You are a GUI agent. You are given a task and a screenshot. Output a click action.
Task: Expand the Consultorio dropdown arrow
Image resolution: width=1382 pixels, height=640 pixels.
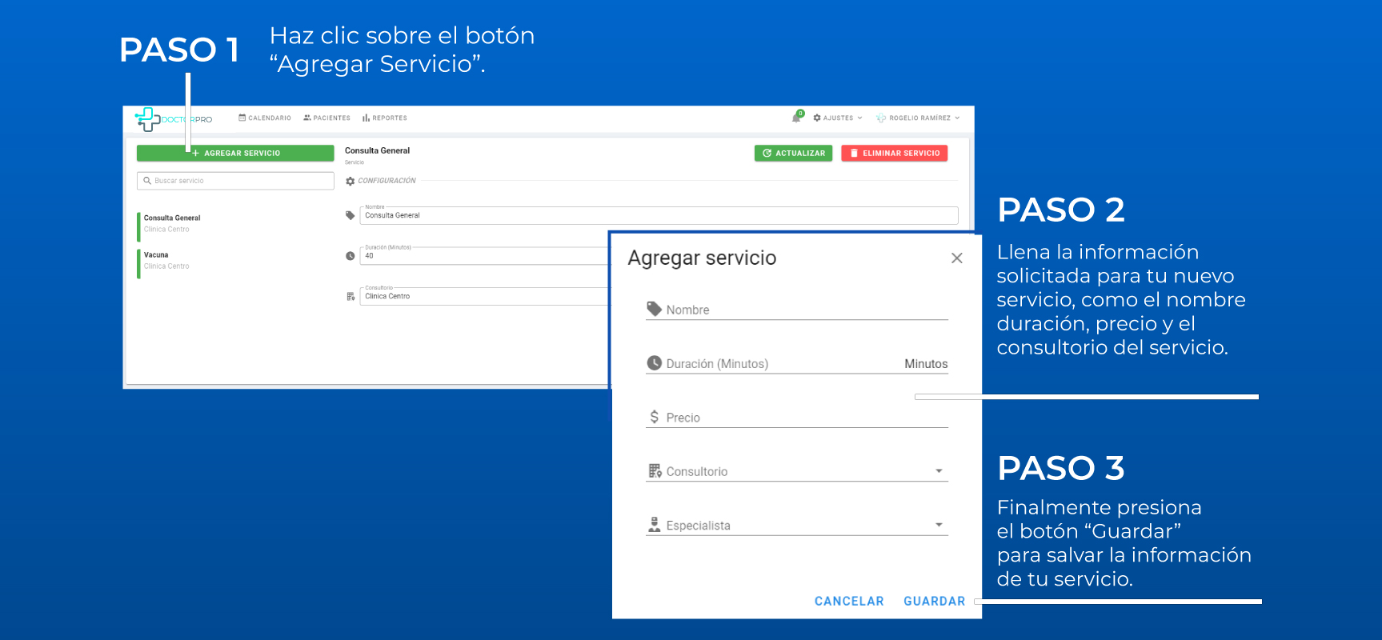point(939,471)
